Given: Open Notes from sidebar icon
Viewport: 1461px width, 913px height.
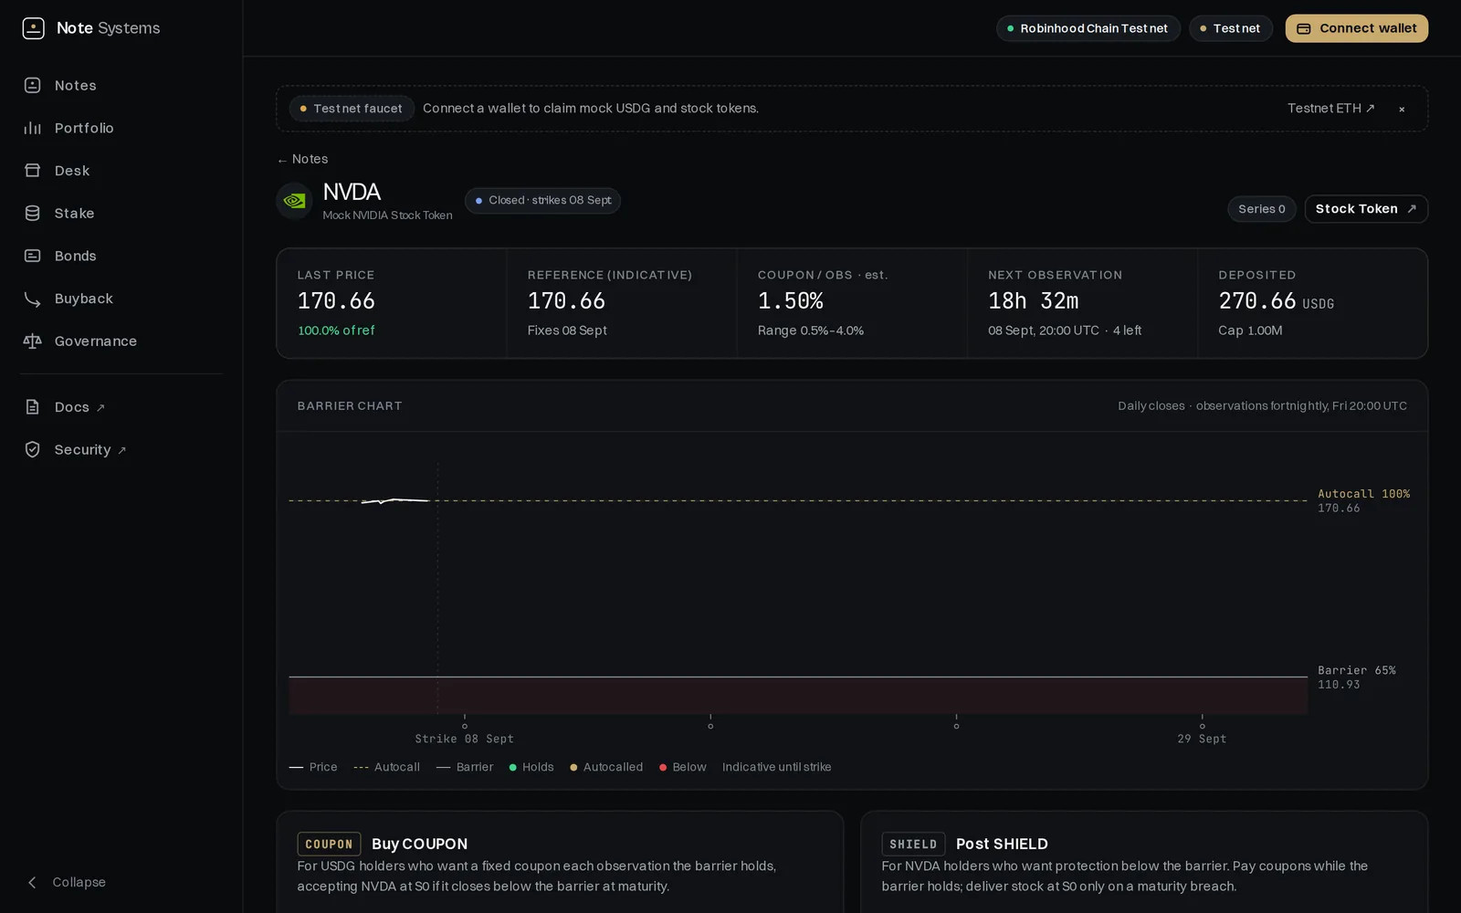Looking at the screenshot, I should point(33,85).
